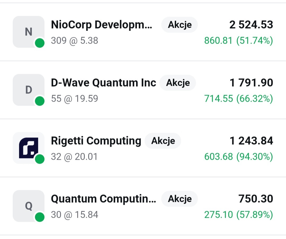Tap the D-Wave letter D icon
Image resolution: width=286 pixels, height=239 pixels.
pos(28,90)
